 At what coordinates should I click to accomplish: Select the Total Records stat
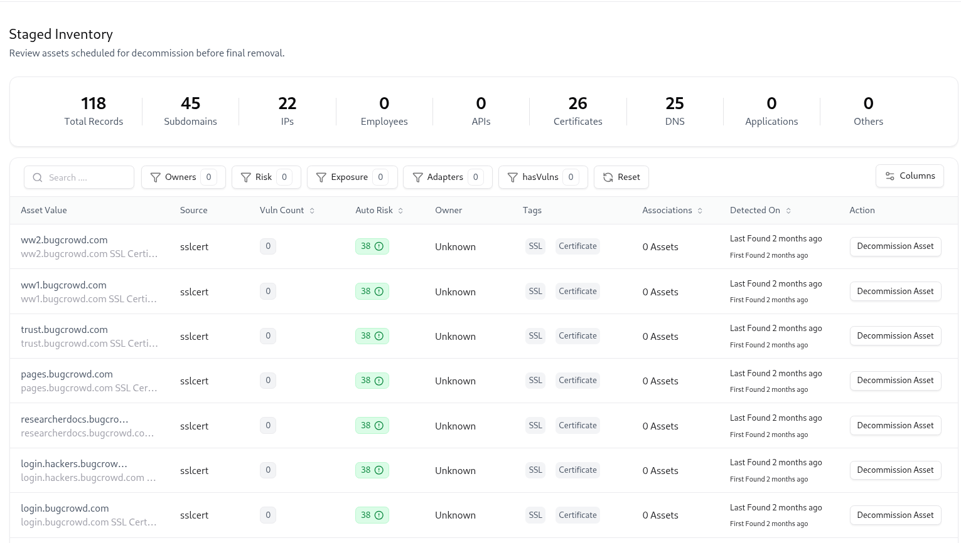94,112
